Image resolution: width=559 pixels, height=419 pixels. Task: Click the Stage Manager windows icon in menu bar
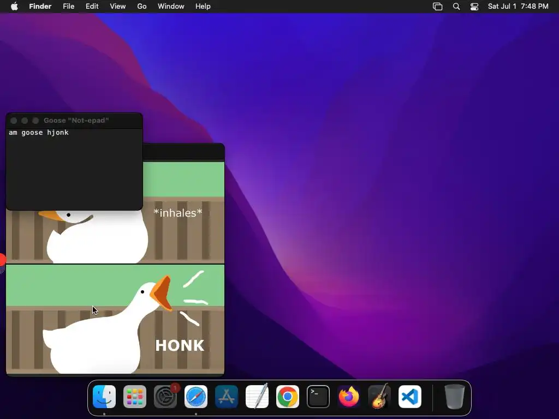tap(437, 7)
